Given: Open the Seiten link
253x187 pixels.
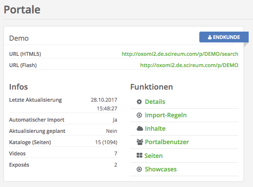Looking at the screenshot, I should tap(153, 156).
